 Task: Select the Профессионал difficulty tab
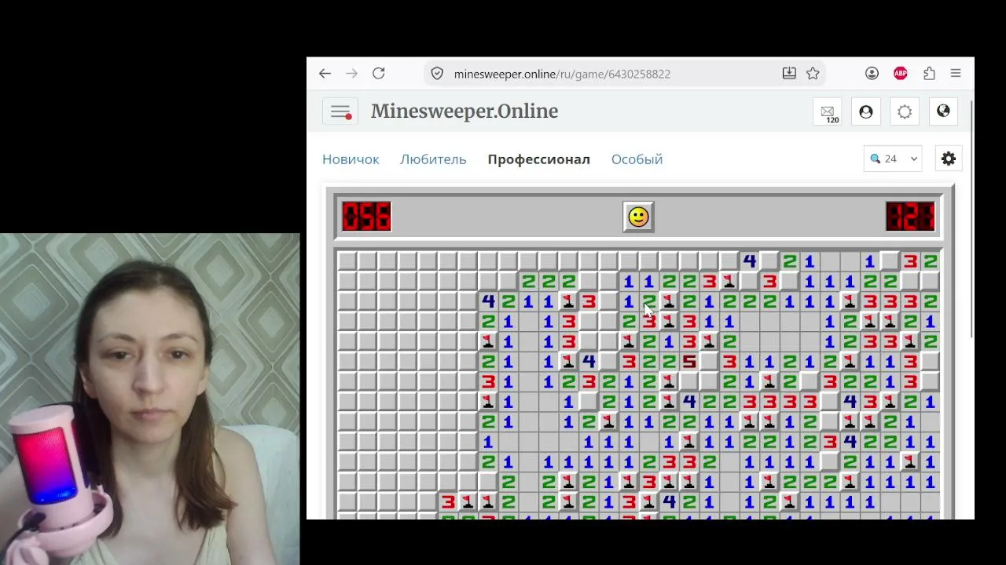538,159
